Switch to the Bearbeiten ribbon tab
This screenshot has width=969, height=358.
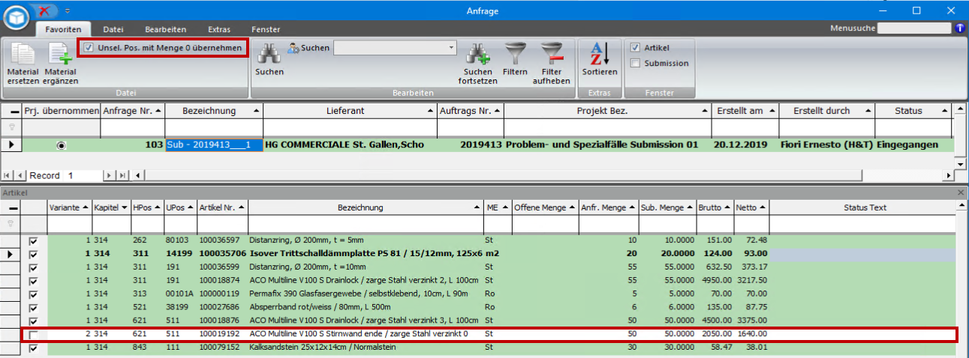tap(165, 29)
